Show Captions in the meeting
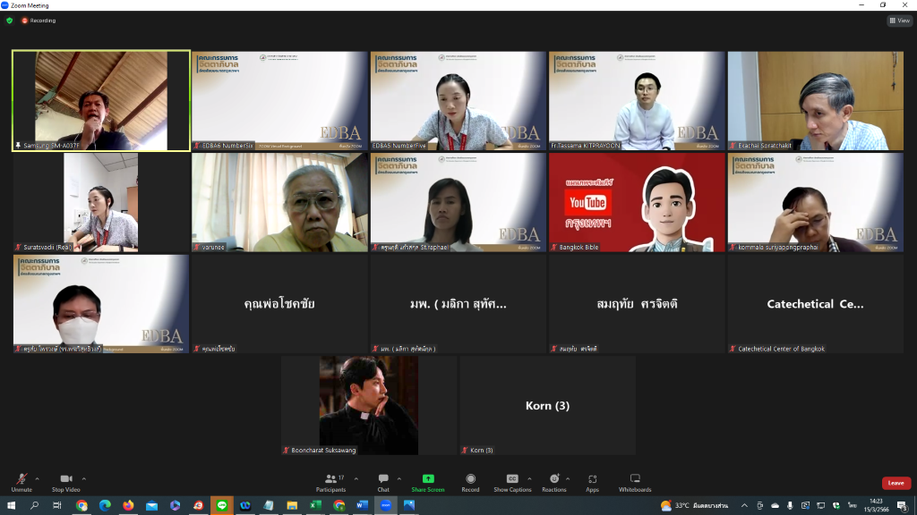917x515 pixels. point(512,482)
